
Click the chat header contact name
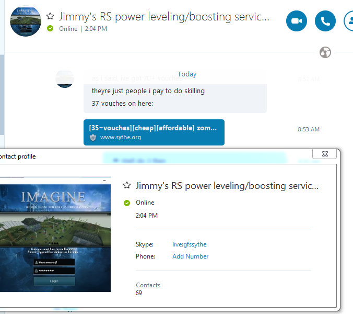(x=164, y=17)
